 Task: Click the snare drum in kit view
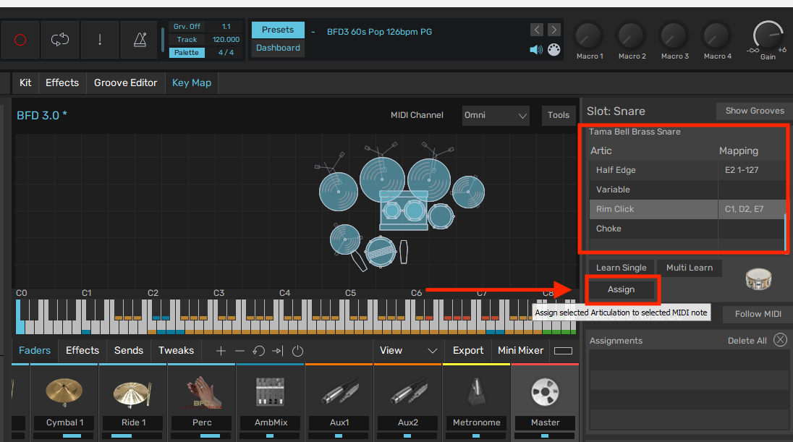[x=380, y=251]
